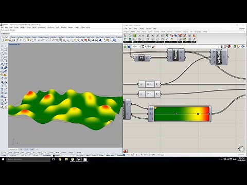The width and height of the screenshot is (247, 185).
Task: Click the red end grip on gradient
Action: [x=209, y=114]
